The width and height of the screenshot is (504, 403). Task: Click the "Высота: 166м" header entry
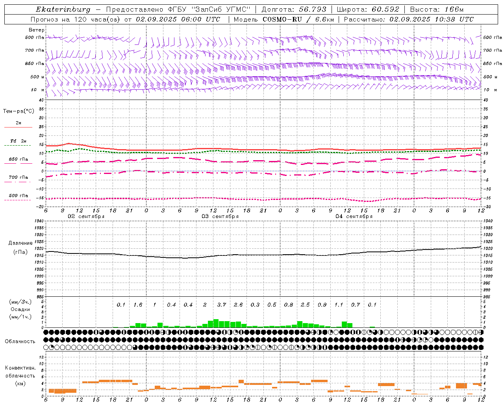(437, 9)
